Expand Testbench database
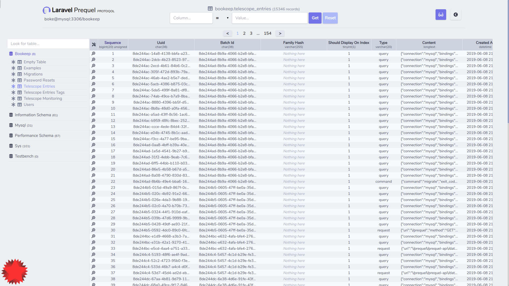Image resolution: width=509 pixels, height=286 pixels. [x=27, y=156]
